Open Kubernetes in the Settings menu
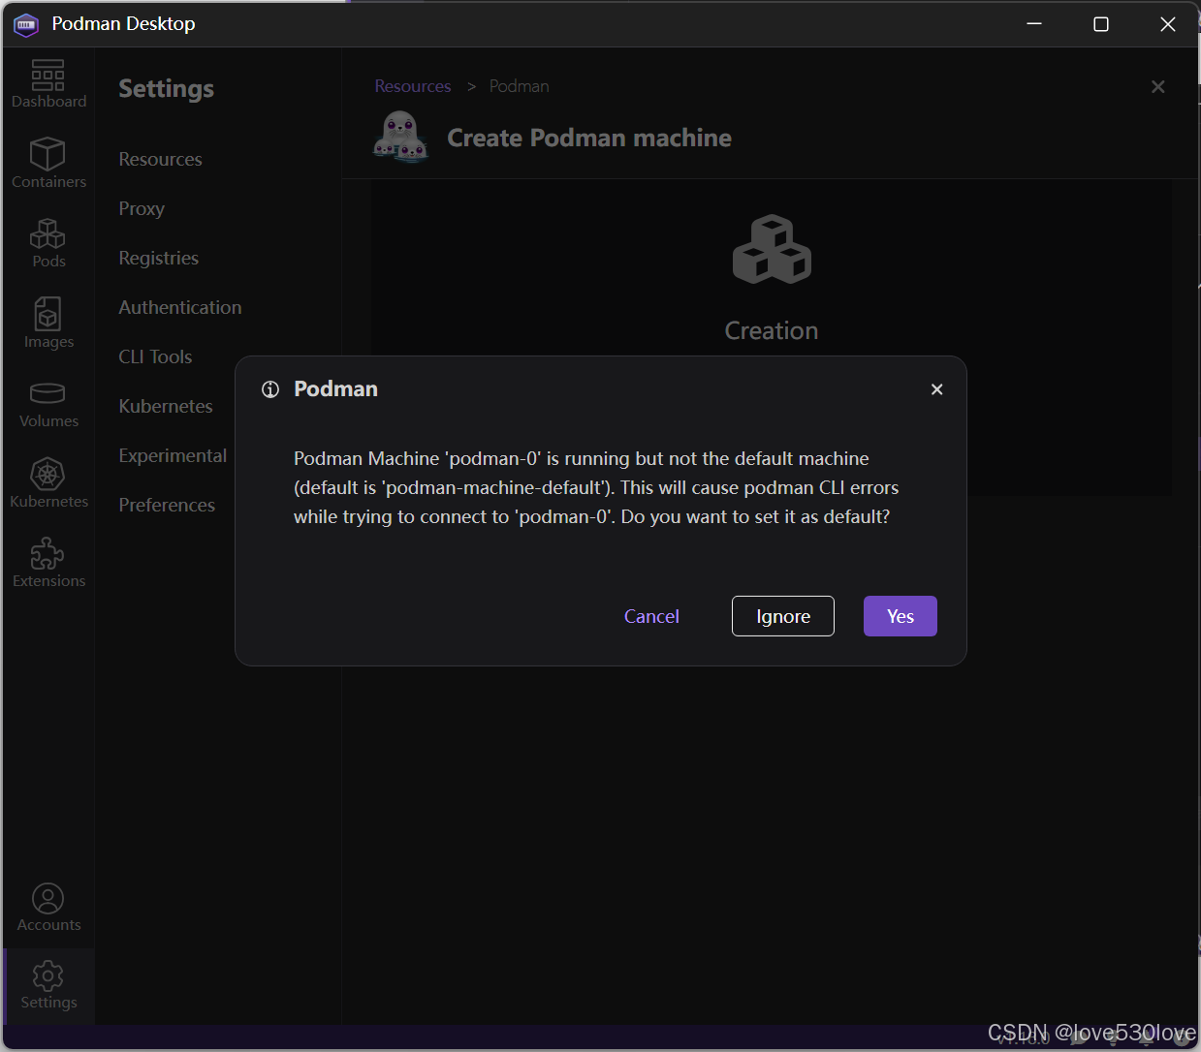Image resolution: width=1201 pixels, height=1052 pixels. pos(166,406)
